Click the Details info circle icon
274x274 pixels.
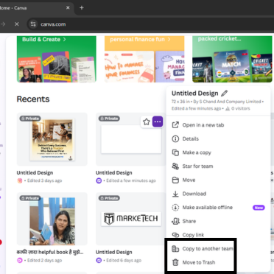175,138
